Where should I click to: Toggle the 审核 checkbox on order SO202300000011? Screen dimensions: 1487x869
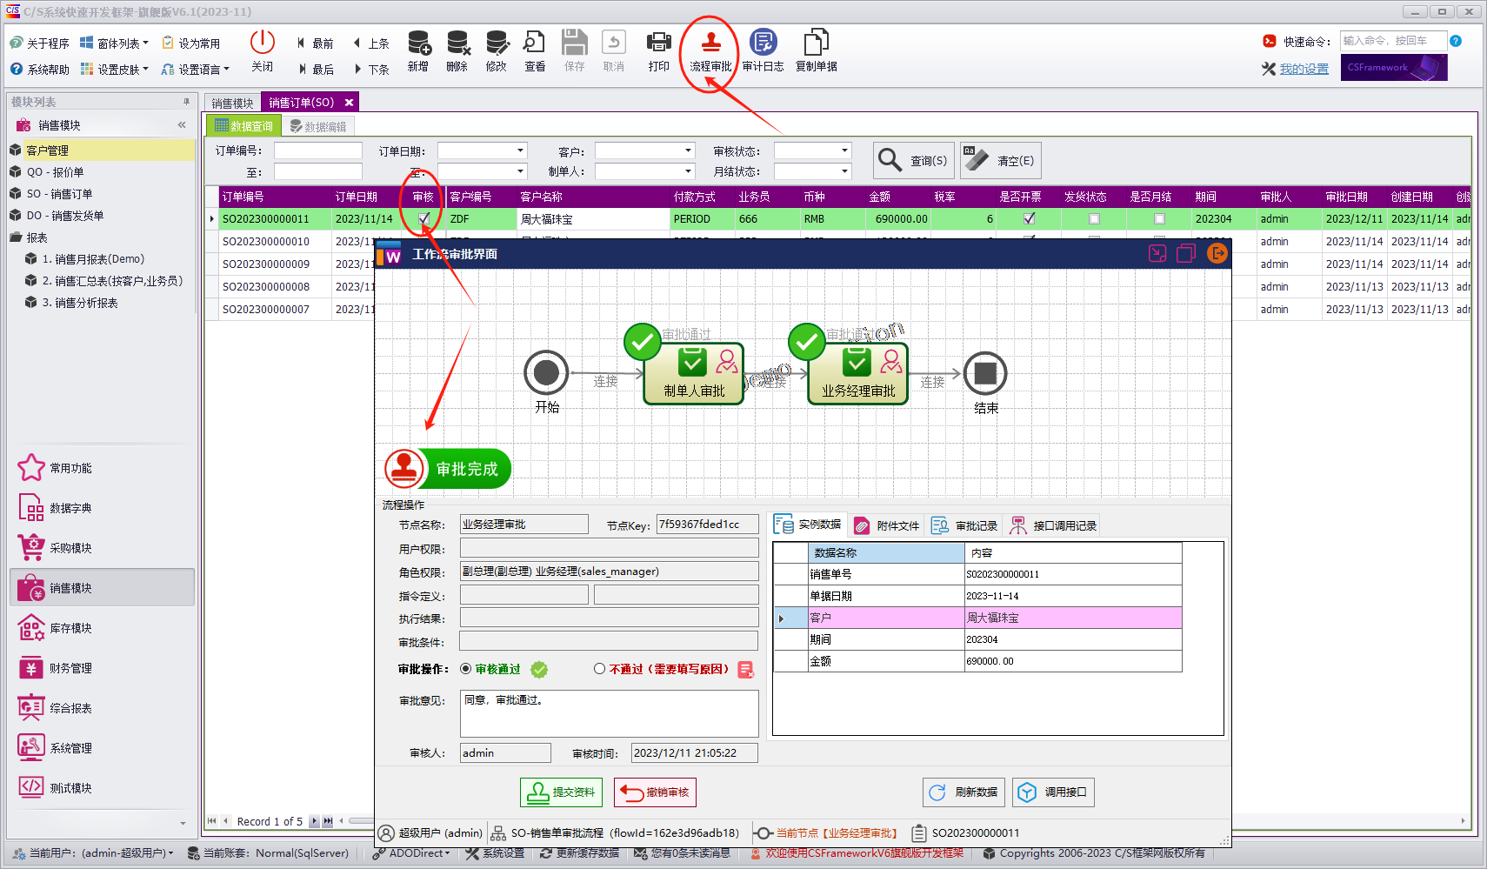click(422, 218)
